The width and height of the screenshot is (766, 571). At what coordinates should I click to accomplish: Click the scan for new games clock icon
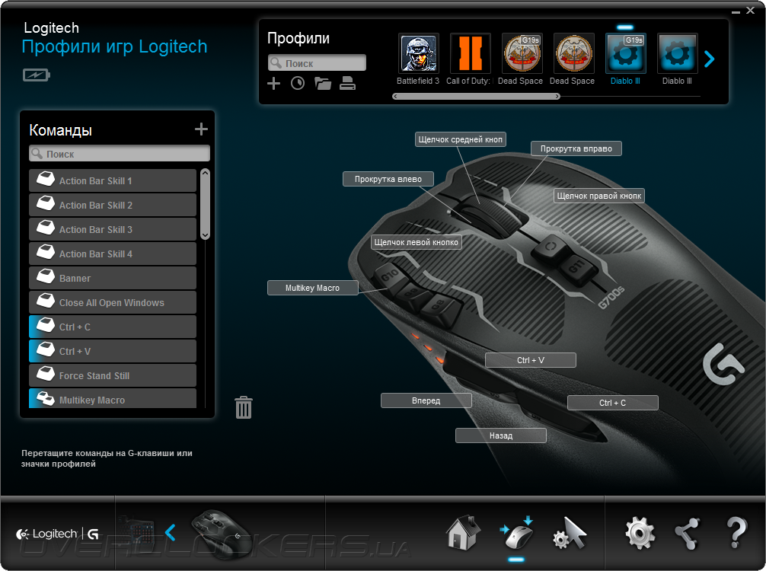(298, 84)
